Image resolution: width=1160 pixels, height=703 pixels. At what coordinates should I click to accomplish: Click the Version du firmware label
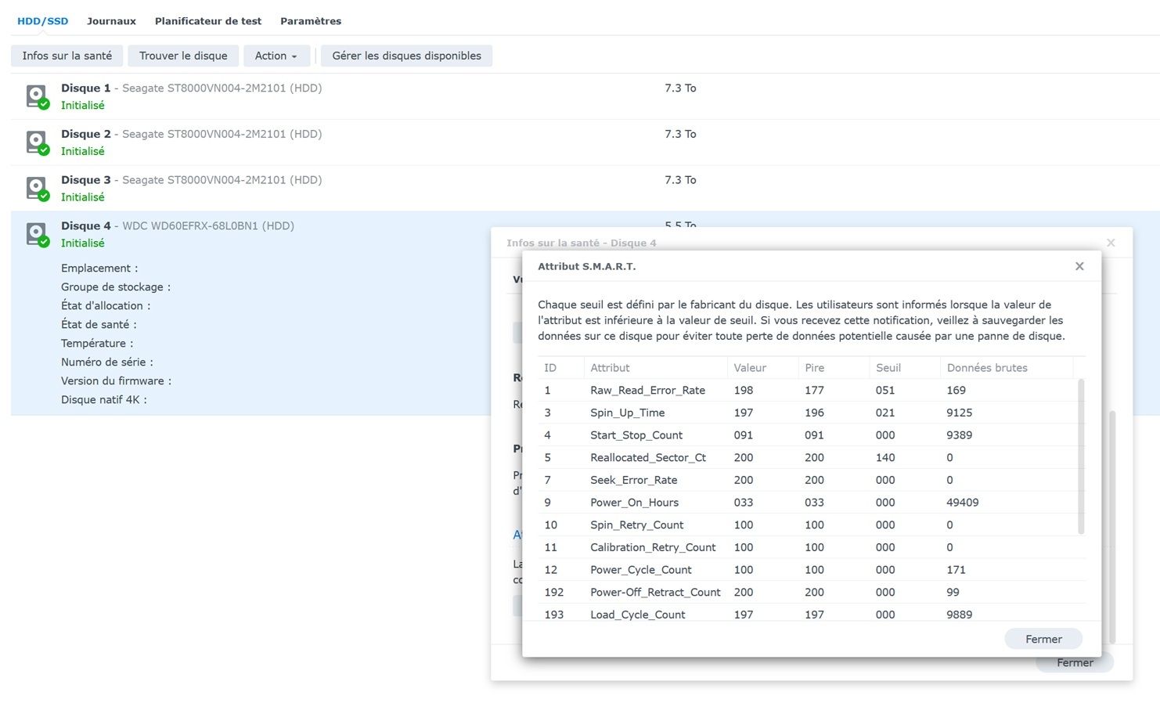pyautogui.click(x=116, y=381)
